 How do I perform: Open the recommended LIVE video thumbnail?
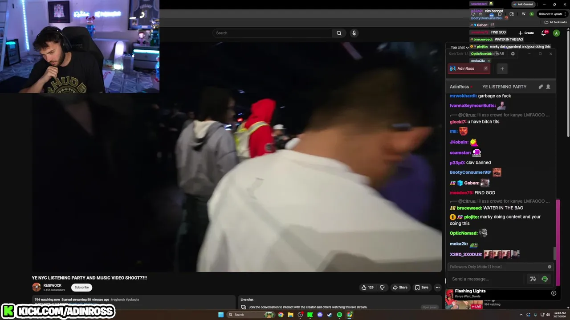coord(464,304)
